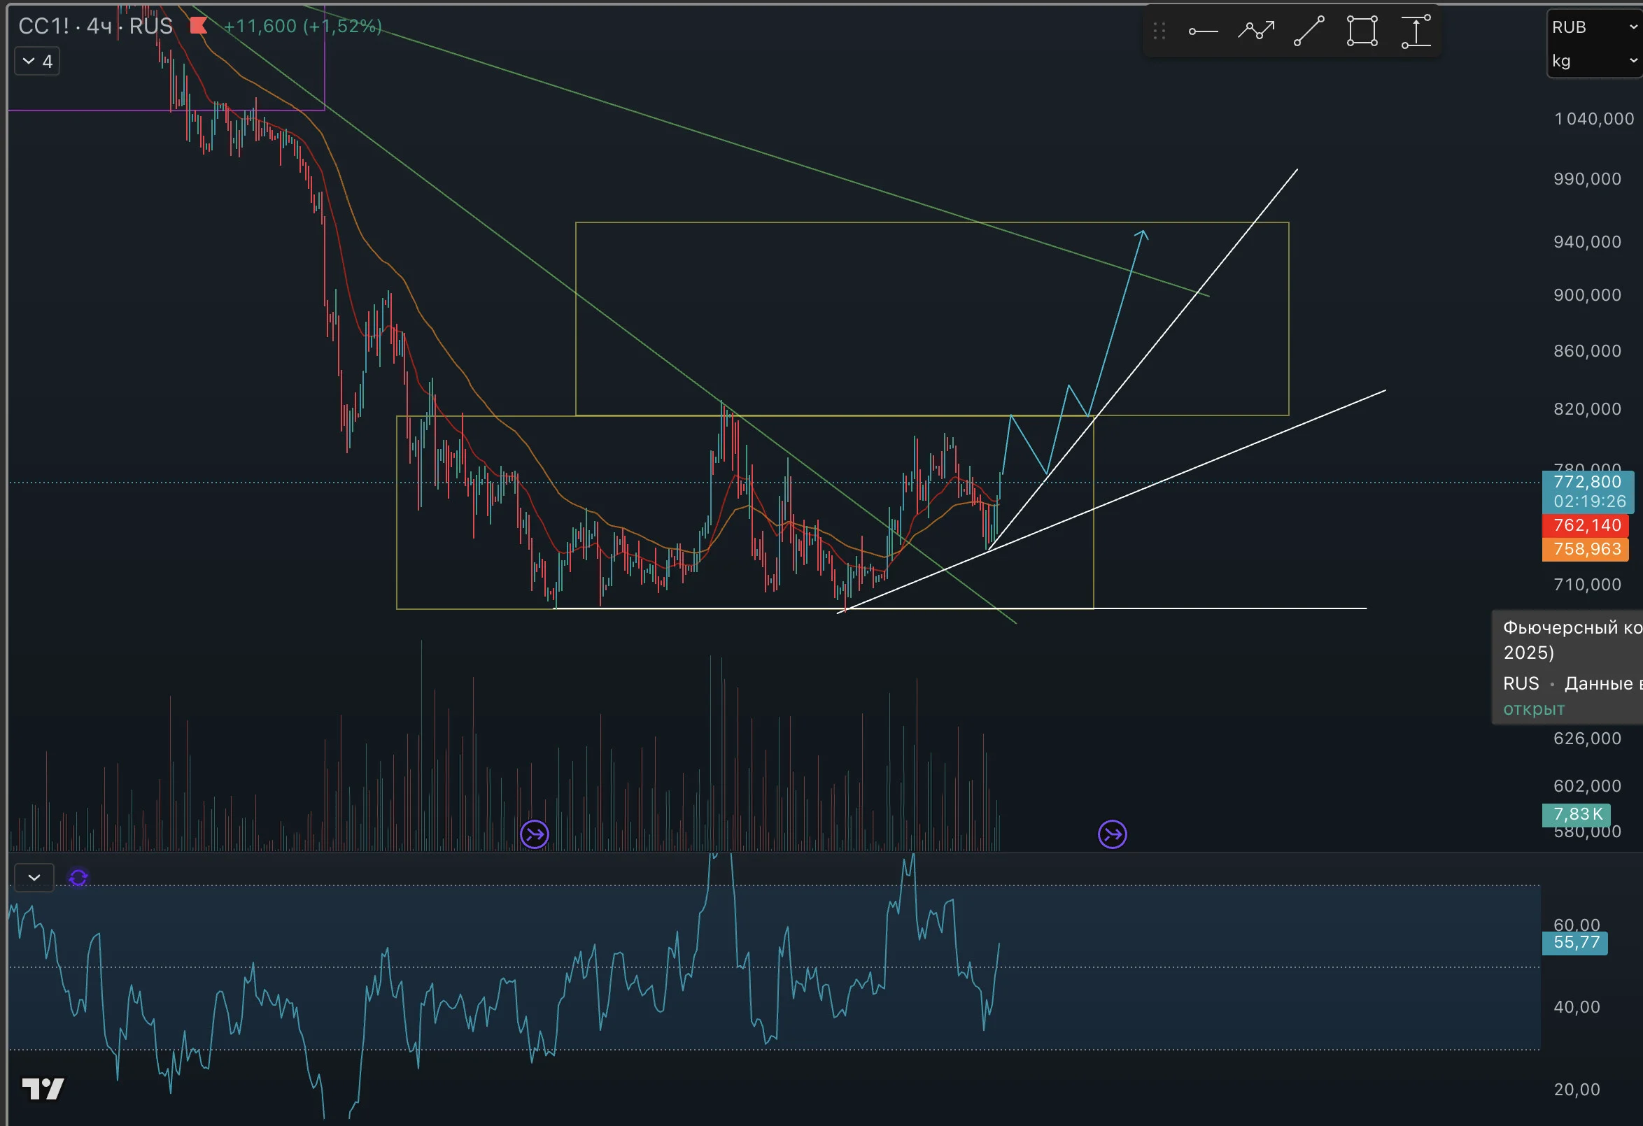The height and width of the screenshot is (1126, 1643).
Task: Click the 710,000 price scale label
Action: click(x=1587, y=584)
